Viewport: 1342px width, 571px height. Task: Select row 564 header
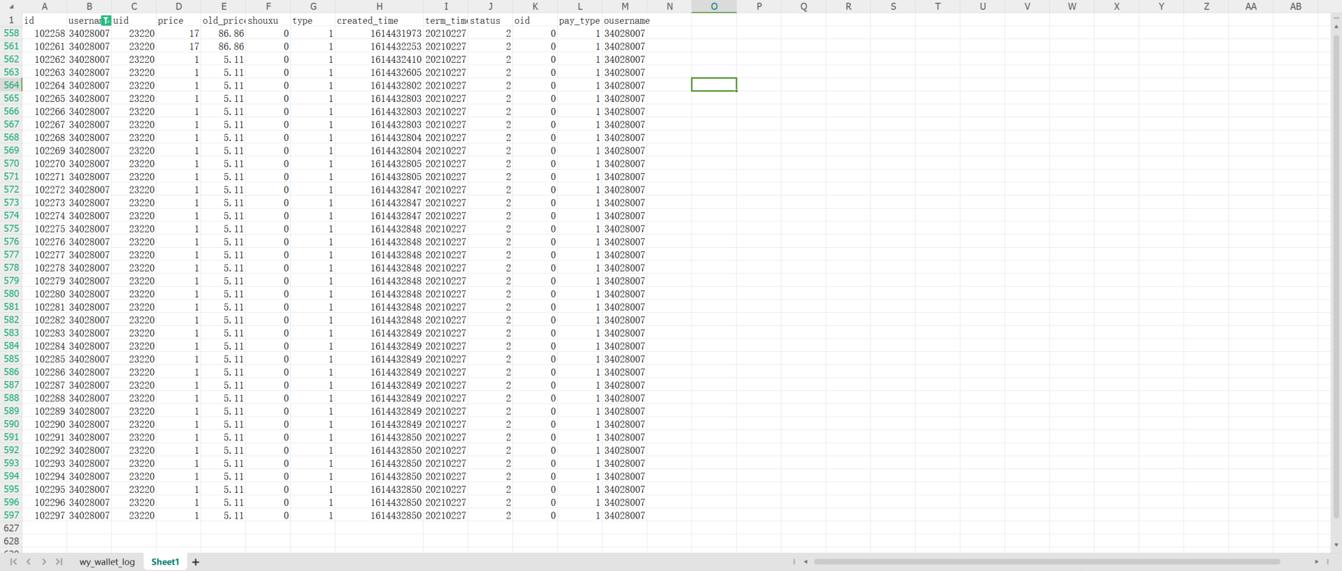coord(11,85)
